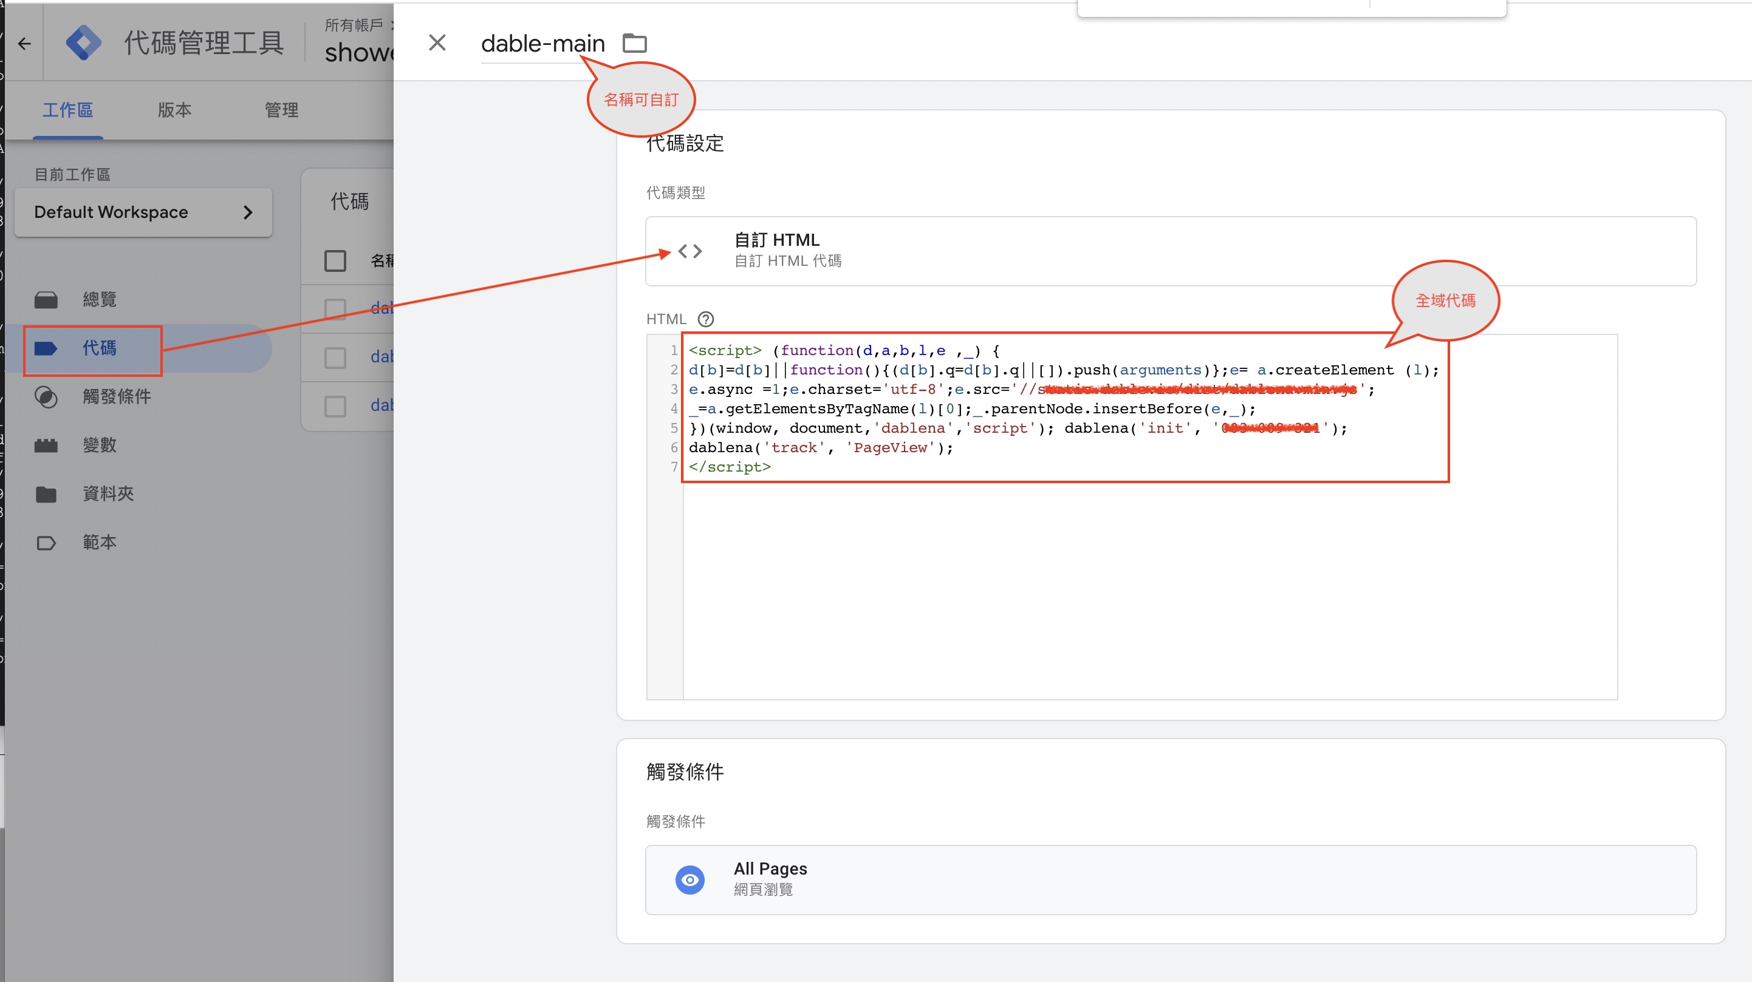This screenshot has height=982, width=1752.
Task: Switch to the 版本 tab
Action: (x=174, y=110)
